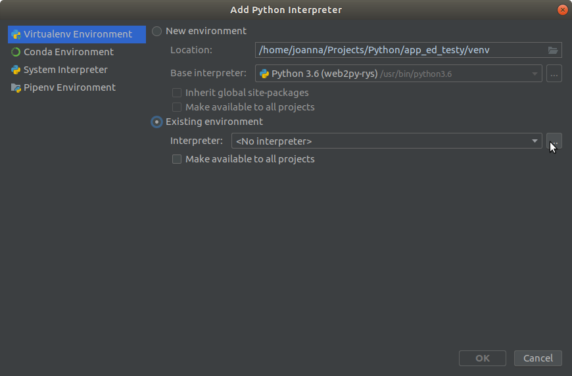This screenshot has width=572, height=376.
Task: Click the Pipenv Environment folder icon
Action: [x=16, y=88]
